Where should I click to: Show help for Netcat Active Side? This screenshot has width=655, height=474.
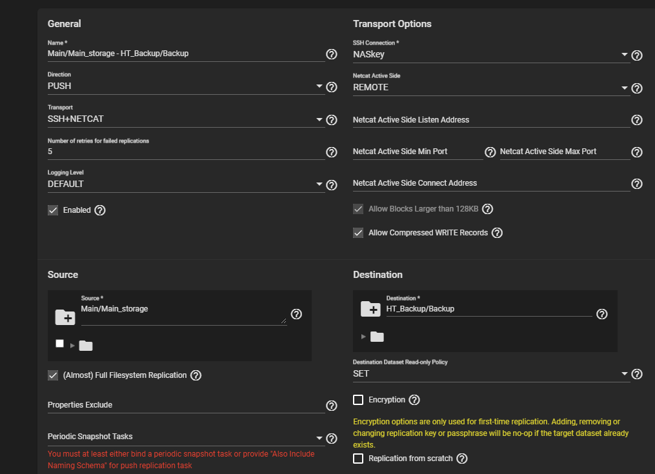point(637,88)
